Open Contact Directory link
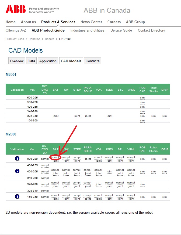The height and width of the screenshot is (235, 181). pyautogui.click(x=151, y=30)
